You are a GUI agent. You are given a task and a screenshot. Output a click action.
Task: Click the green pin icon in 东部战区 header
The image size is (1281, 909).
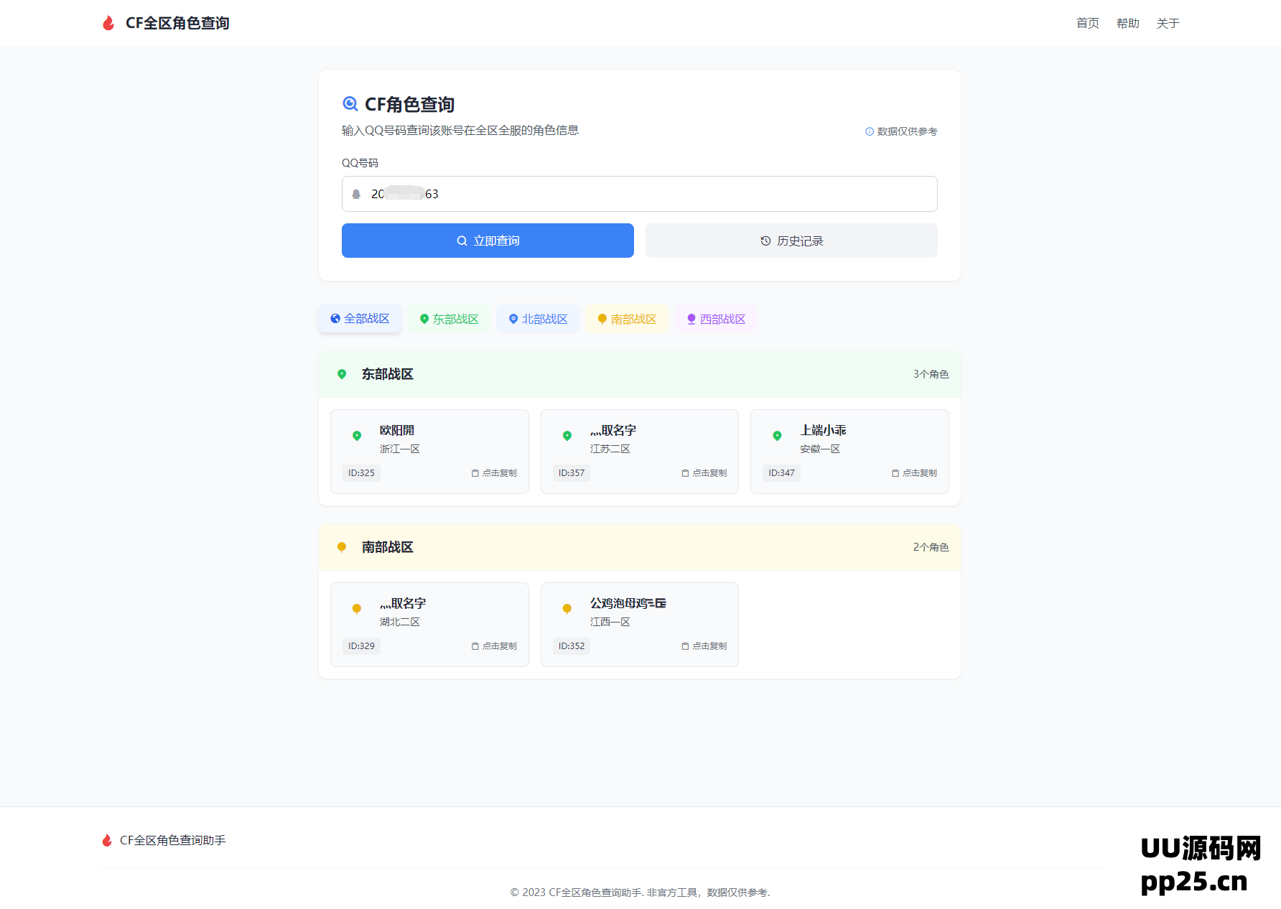342,374
